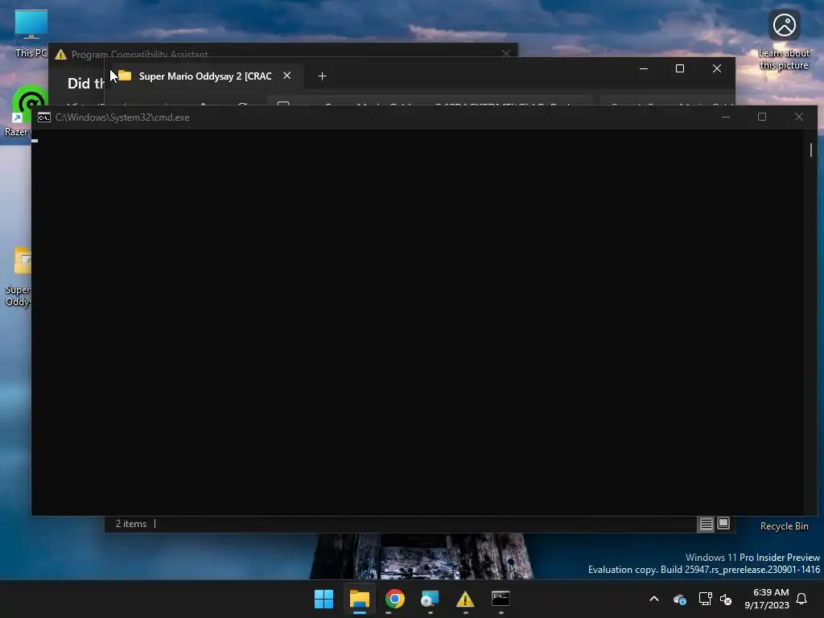Click the Program Compatibility Assistant title
The image size is (824, 618).
click(x=140, y=54)
